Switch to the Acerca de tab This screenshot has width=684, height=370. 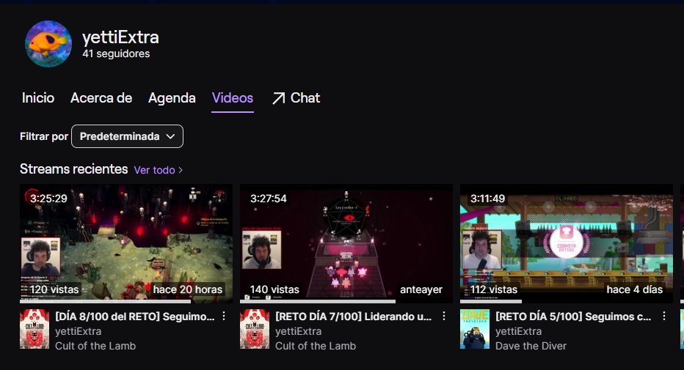(x=101, y=98)
